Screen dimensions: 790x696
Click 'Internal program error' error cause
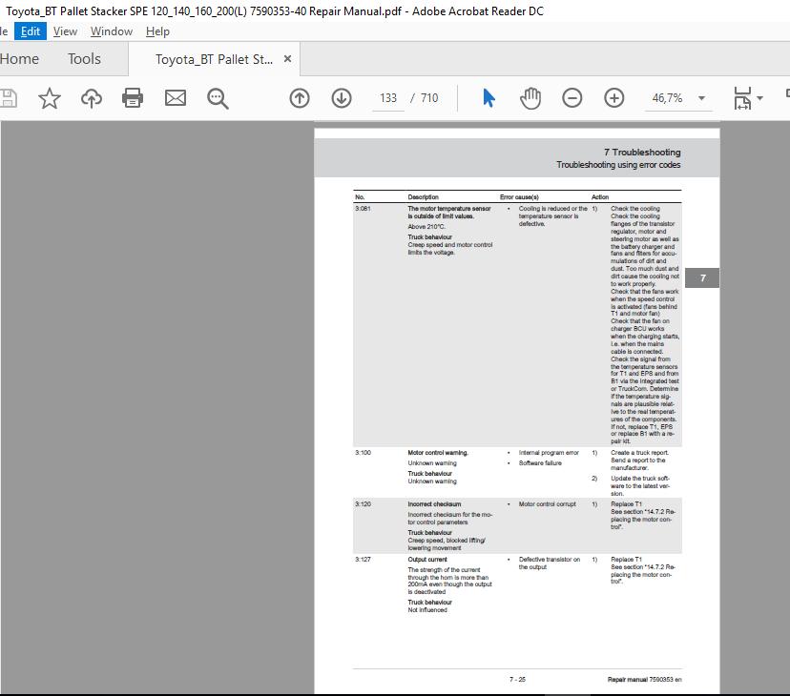[x=549, y=453]
